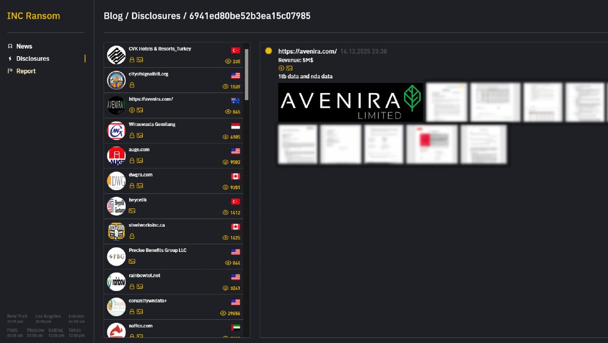
Task: Open the first blurred document thumbnail beside the Avenira banner
Action: coord(446,102)
